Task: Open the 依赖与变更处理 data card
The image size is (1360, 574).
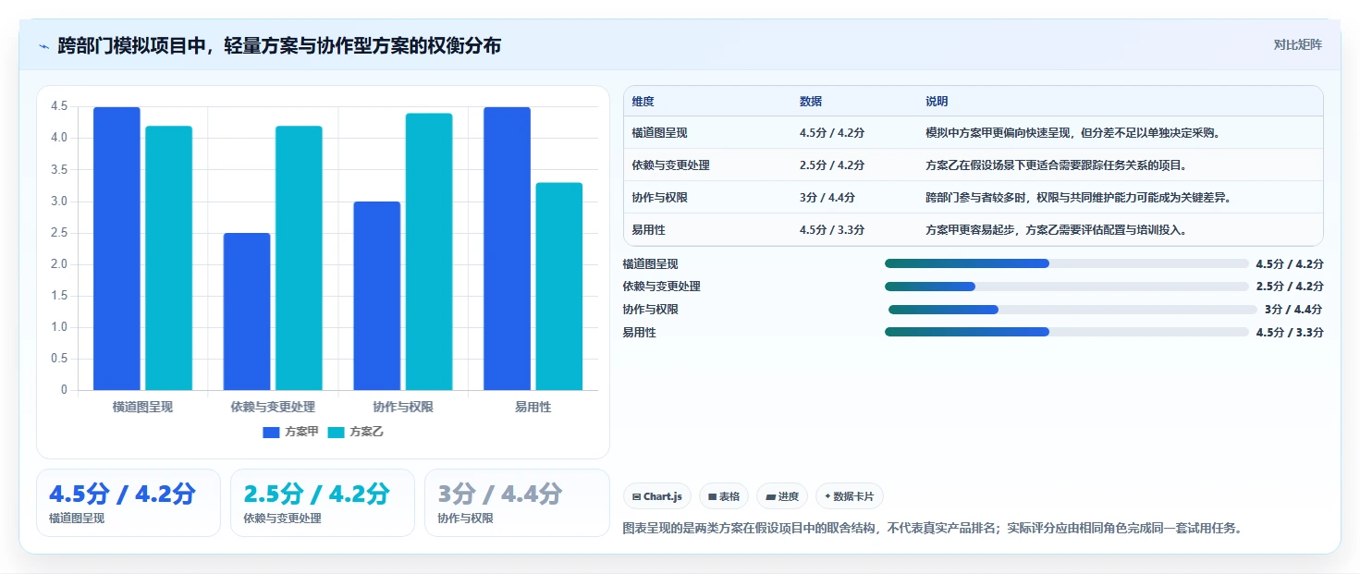Action: tap(323, 503)
